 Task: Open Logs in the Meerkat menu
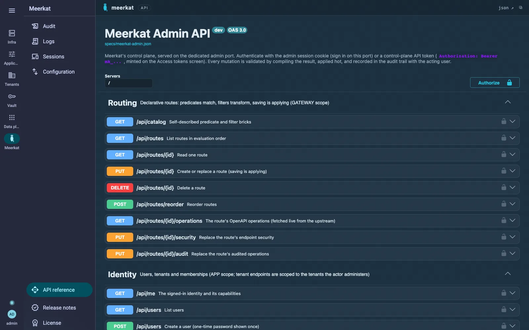point(60,41)
